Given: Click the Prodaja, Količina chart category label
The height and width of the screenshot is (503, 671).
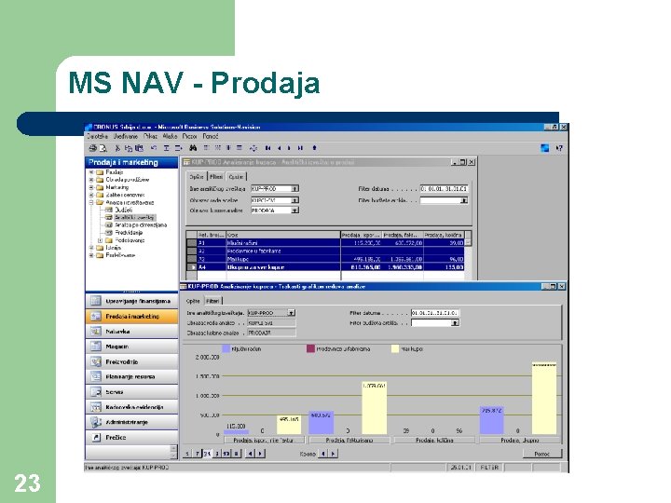Looking at the screenshot, I should (434, 440).
